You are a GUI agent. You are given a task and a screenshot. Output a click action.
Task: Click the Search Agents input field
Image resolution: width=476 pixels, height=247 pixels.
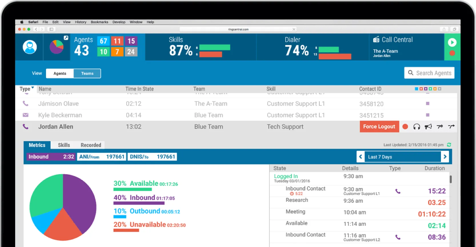tap(429, 73)
